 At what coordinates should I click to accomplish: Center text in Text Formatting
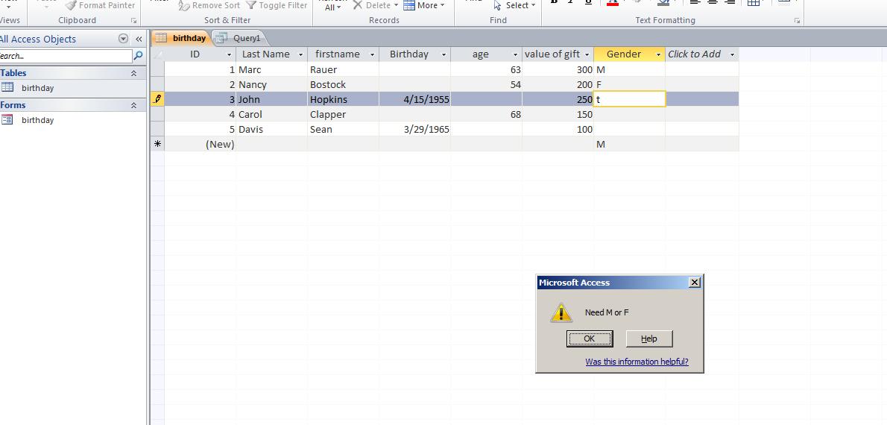(713, 2)
